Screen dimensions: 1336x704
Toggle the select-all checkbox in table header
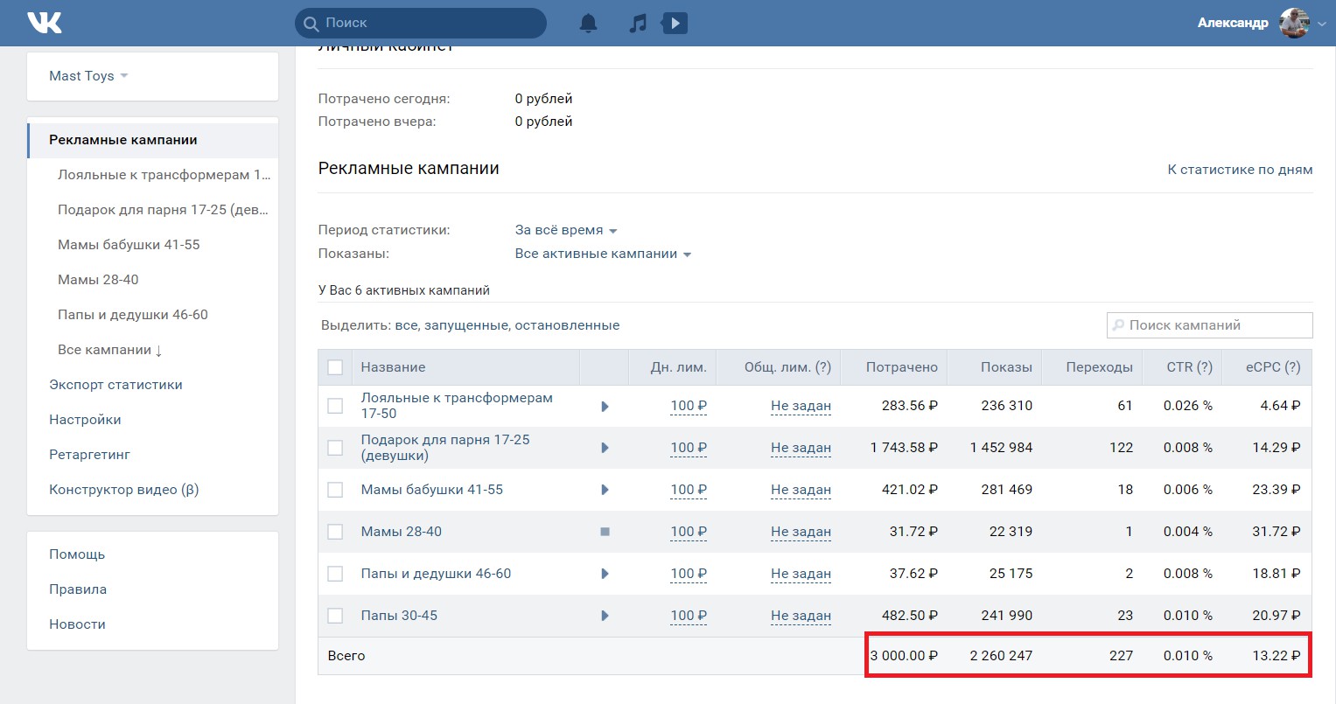click(x=335, y=367)
